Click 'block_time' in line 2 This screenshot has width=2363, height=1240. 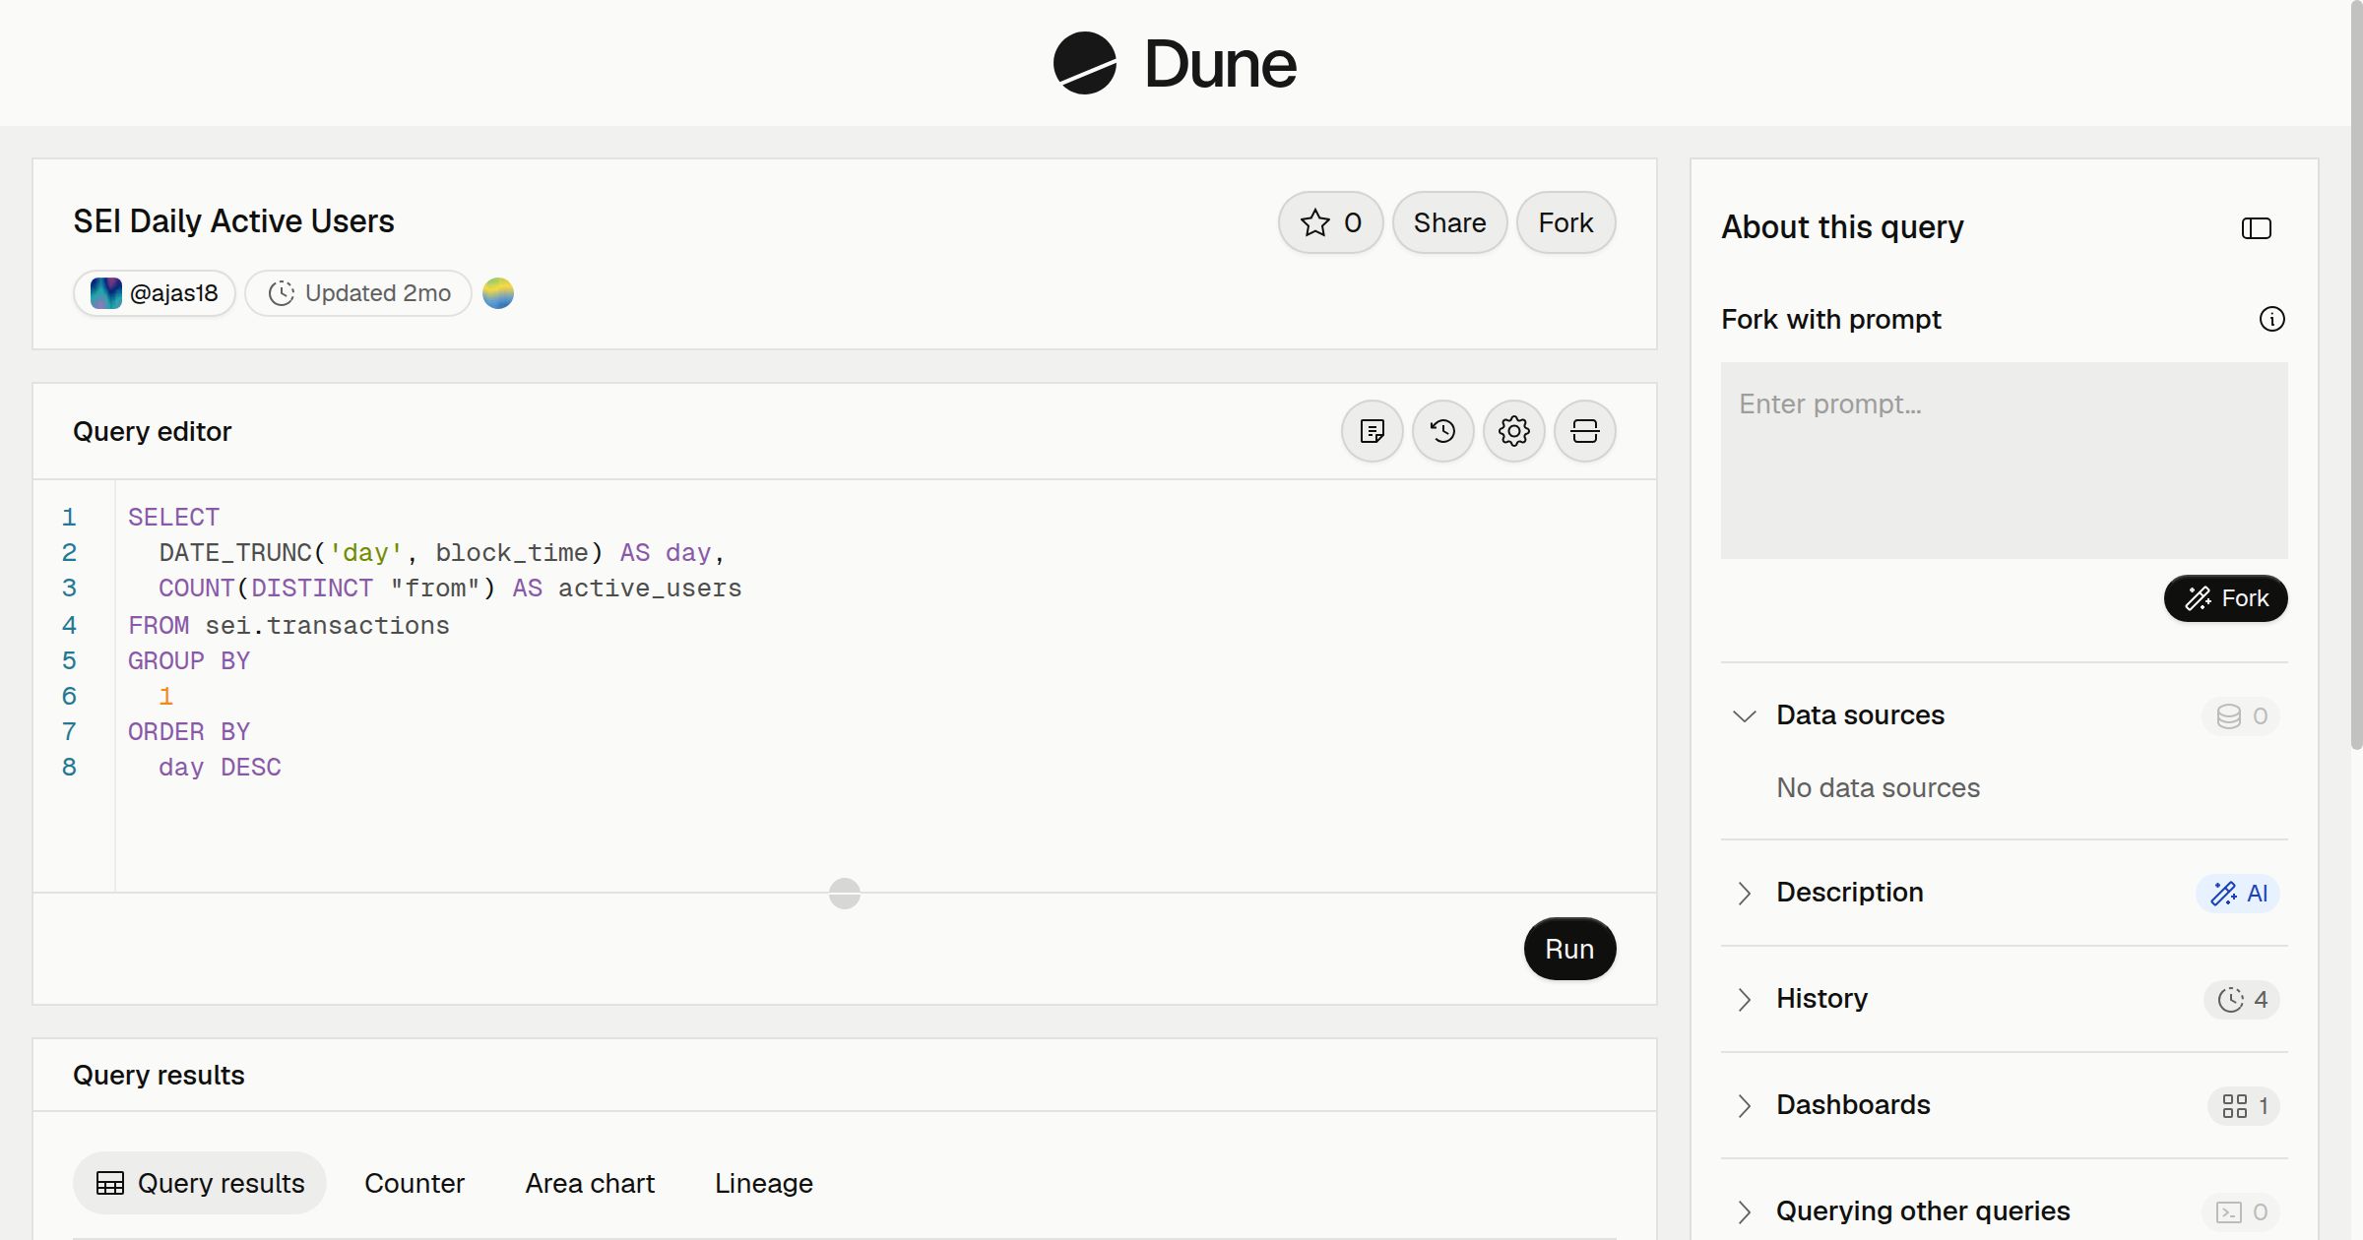(x=511, y=553)
